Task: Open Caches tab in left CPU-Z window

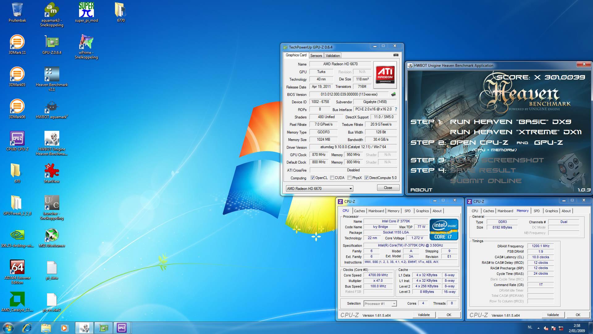Action: 359,211
